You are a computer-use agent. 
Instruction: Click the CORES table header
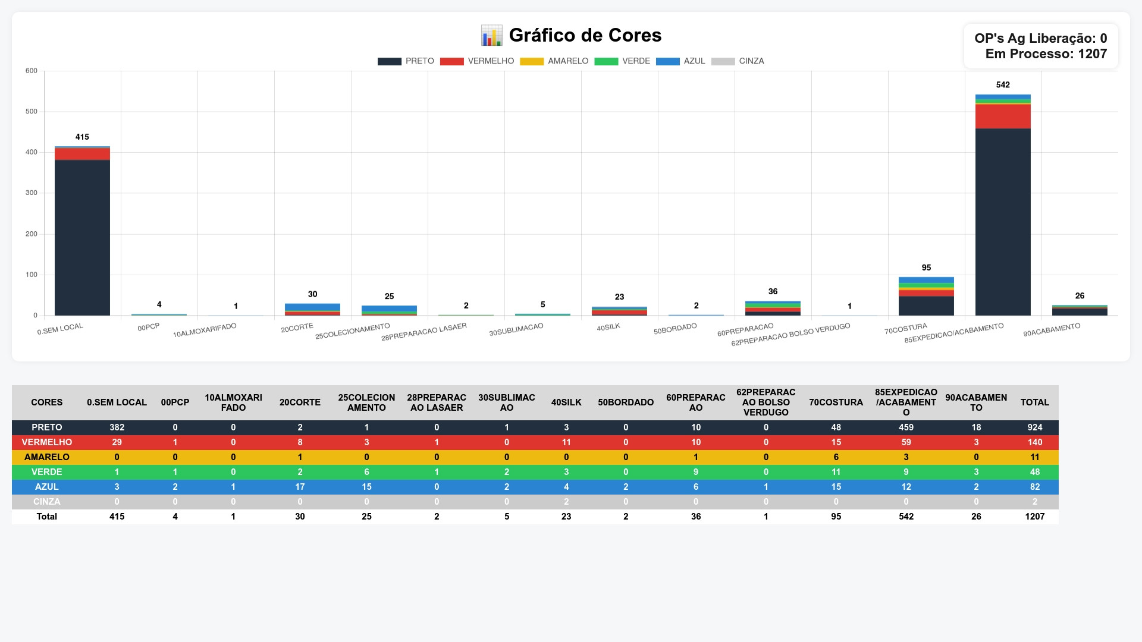[x=46, y=402]
